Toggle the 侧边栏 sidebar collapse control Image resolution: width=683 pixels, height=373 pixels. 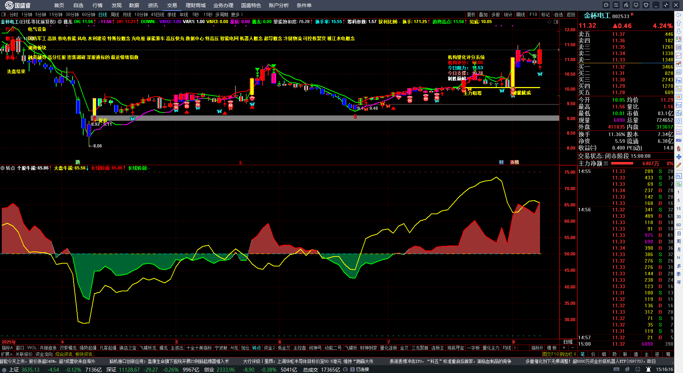click(568, 354)
